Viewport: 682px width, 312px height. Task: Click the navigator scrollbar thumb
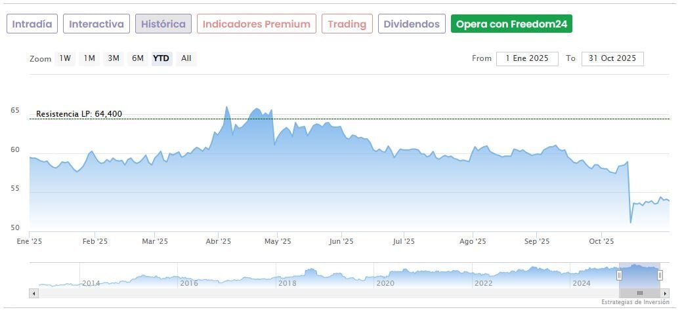pyautogui.click(x=639, y=293)
